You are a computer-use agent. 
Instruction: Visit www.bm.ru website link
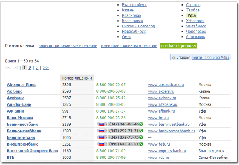[158, 118]
